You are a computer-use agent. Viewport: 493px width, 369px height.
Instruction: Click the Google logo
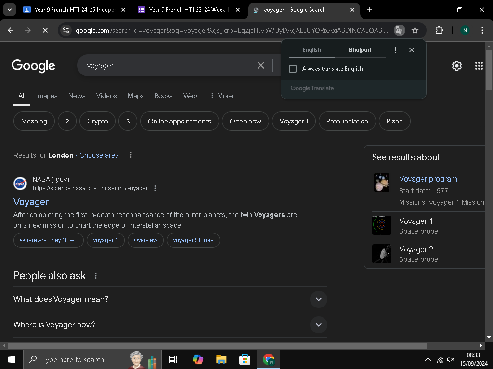click(x=33, y=65)
